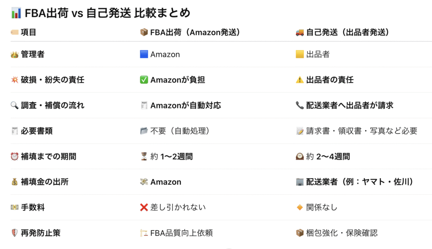Click the 不要（自動処理） cell text

point(180,131)
